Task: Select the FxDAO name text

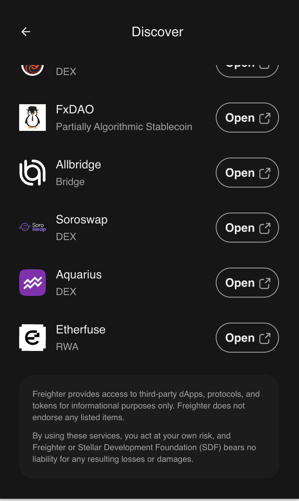Action: [75, 110]
